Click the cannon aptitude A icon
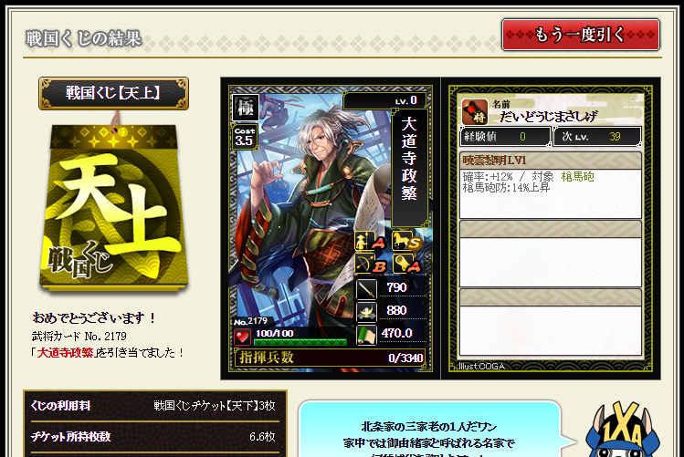The width and height of the screenshot is (684, 457). (x=406, y=264)
